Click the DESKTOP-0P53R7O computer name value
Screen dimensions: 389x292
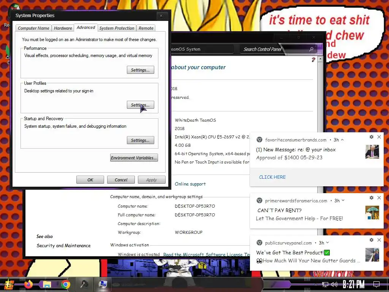click(x=195, y=206)
